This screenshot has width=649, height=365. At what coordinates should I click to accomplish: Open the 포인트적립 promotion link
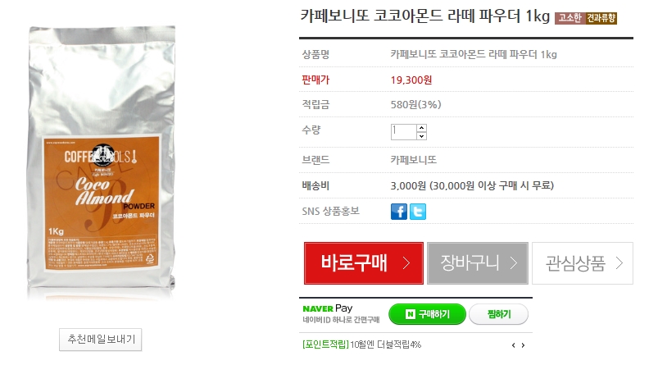pyautogui.click(x=326, y=344)
